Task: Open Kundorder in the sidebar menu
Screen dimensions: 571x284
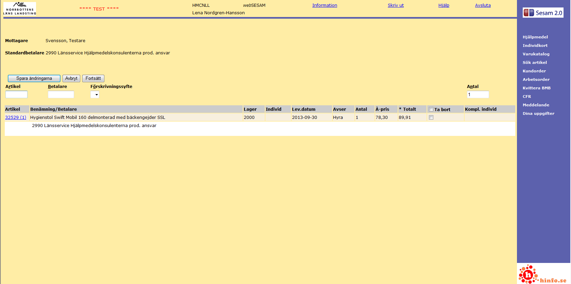Action: [x=534, y=71]
